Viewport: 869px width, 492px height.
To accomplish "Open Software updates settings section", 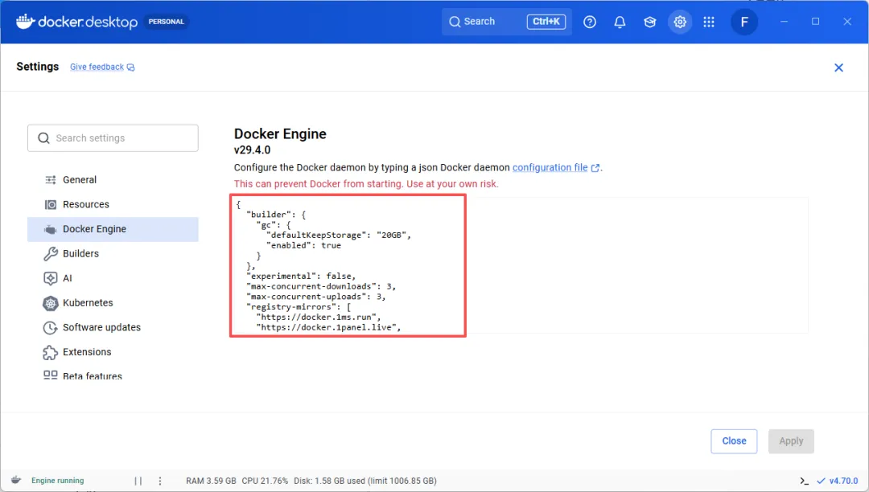I will pyautogui.click(x=113, y=327).
